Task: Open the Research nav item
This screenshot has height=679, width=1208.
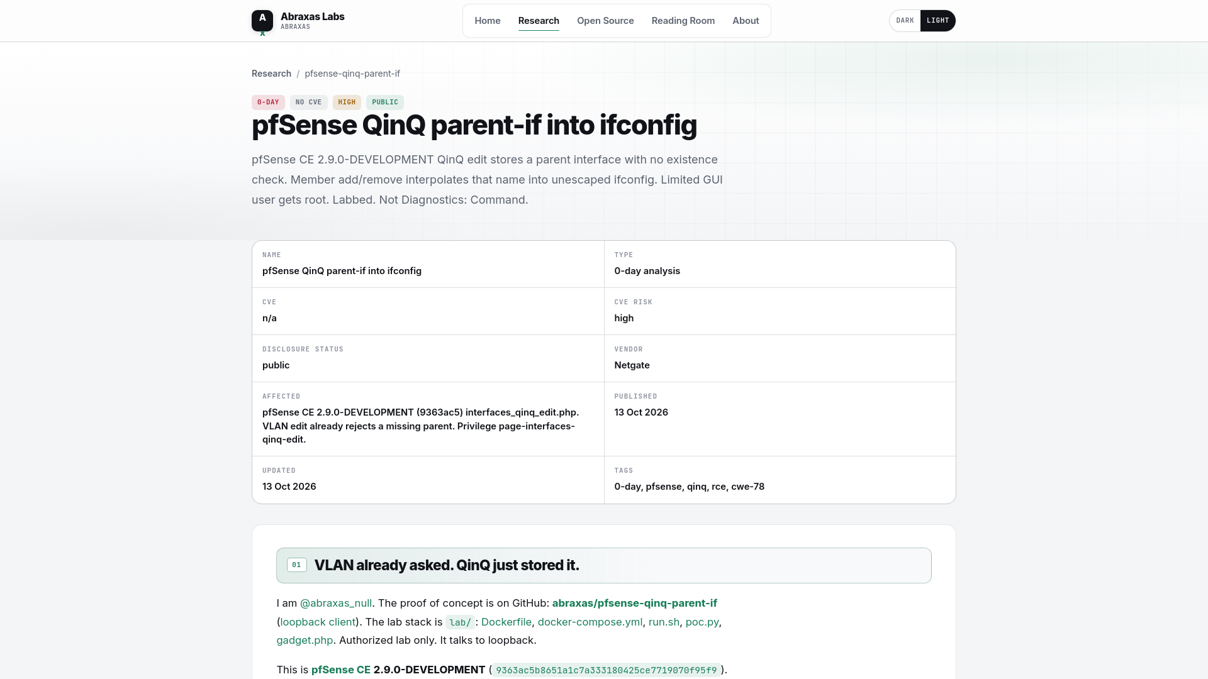Action: tap(539, 21)
